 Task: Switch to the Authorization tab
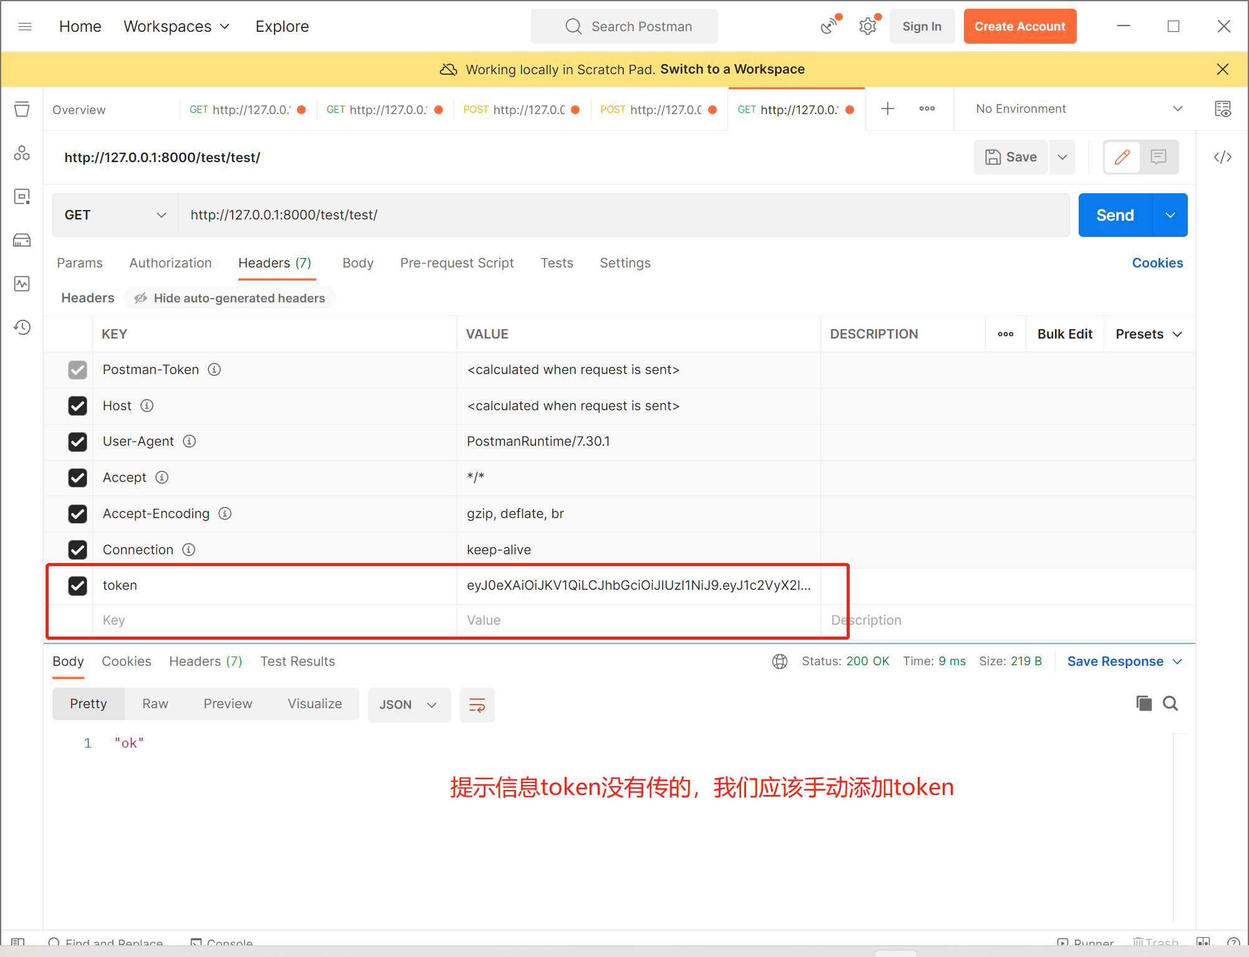point(170,263)
